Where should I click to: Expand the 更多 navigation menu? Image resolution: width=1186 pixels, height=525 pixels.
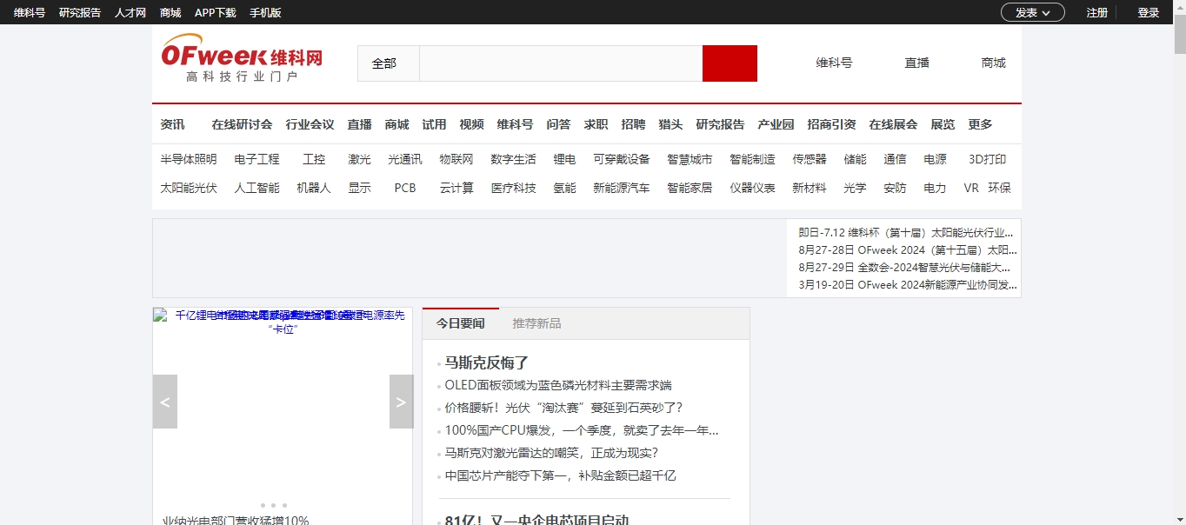pos(980,124)
